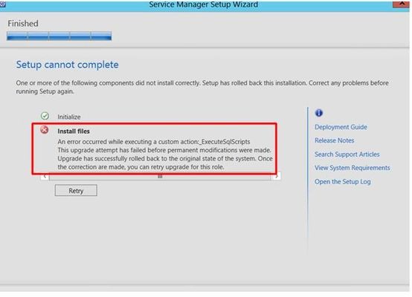Select the Install files step heading
The image size is (412, 297).
point(74,131)
